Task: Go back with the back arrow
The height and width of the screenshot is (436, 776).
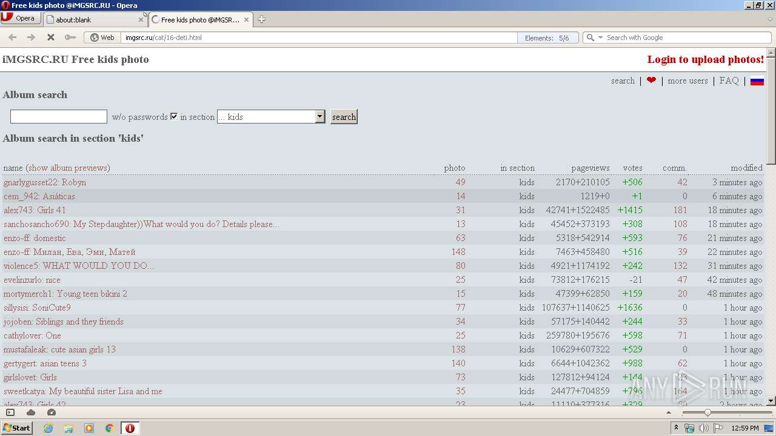Action: click(12, 38)
